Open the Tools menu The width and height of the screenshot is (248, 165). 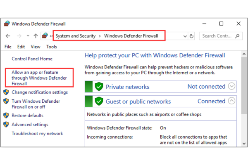tap(52, 47)
